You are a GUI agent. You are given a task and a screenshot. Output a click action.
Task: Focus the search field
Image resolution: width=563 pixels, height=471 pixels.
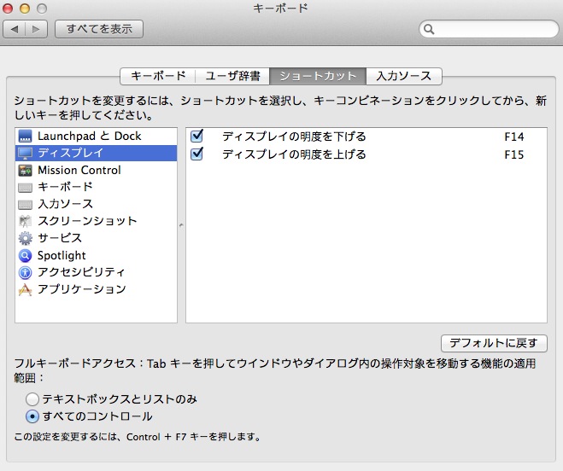point(489,29)
